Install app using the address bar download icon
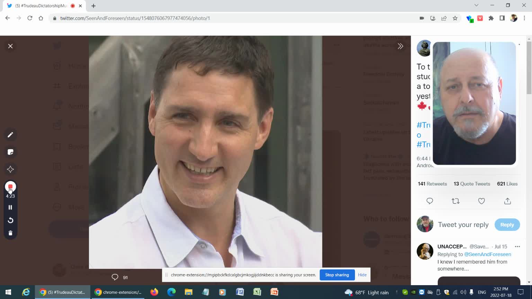The height and width of the screenshot is (299, 532). pos(433,18)
